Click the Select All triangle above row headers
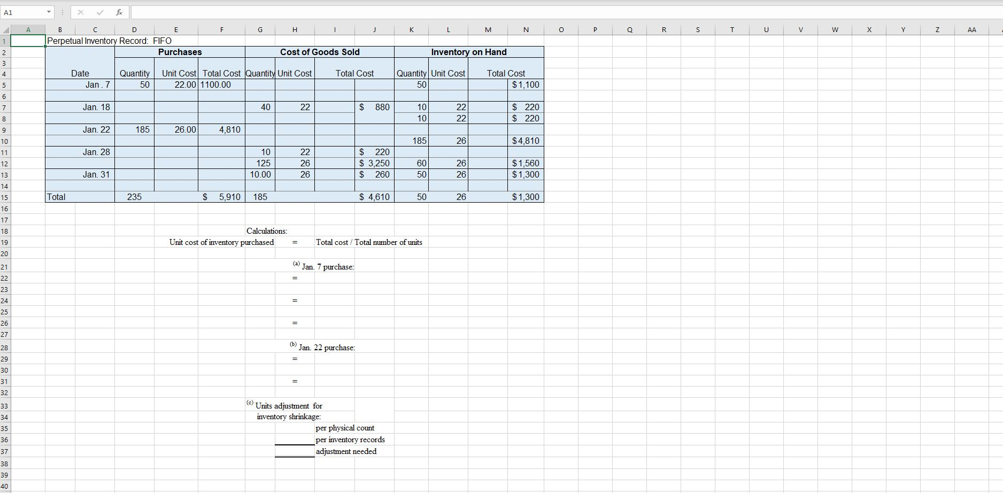The image size is (1003, 493). click(x=5, y=29)
